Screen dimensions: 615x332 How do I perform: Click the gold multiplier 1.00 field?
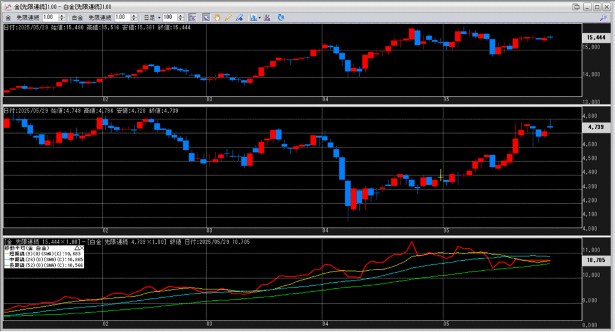pos(50,17)
